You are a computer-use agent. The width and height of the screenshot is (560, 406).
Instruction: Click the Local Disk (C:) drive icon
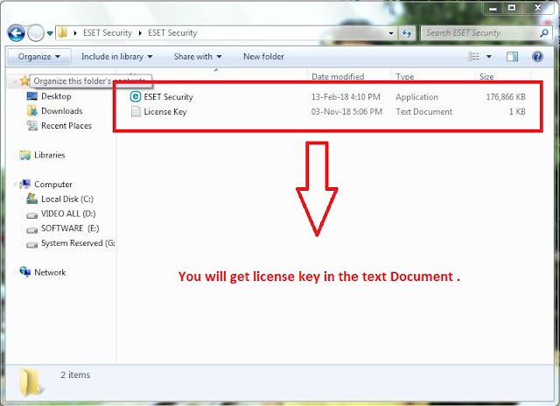(31, 199)
